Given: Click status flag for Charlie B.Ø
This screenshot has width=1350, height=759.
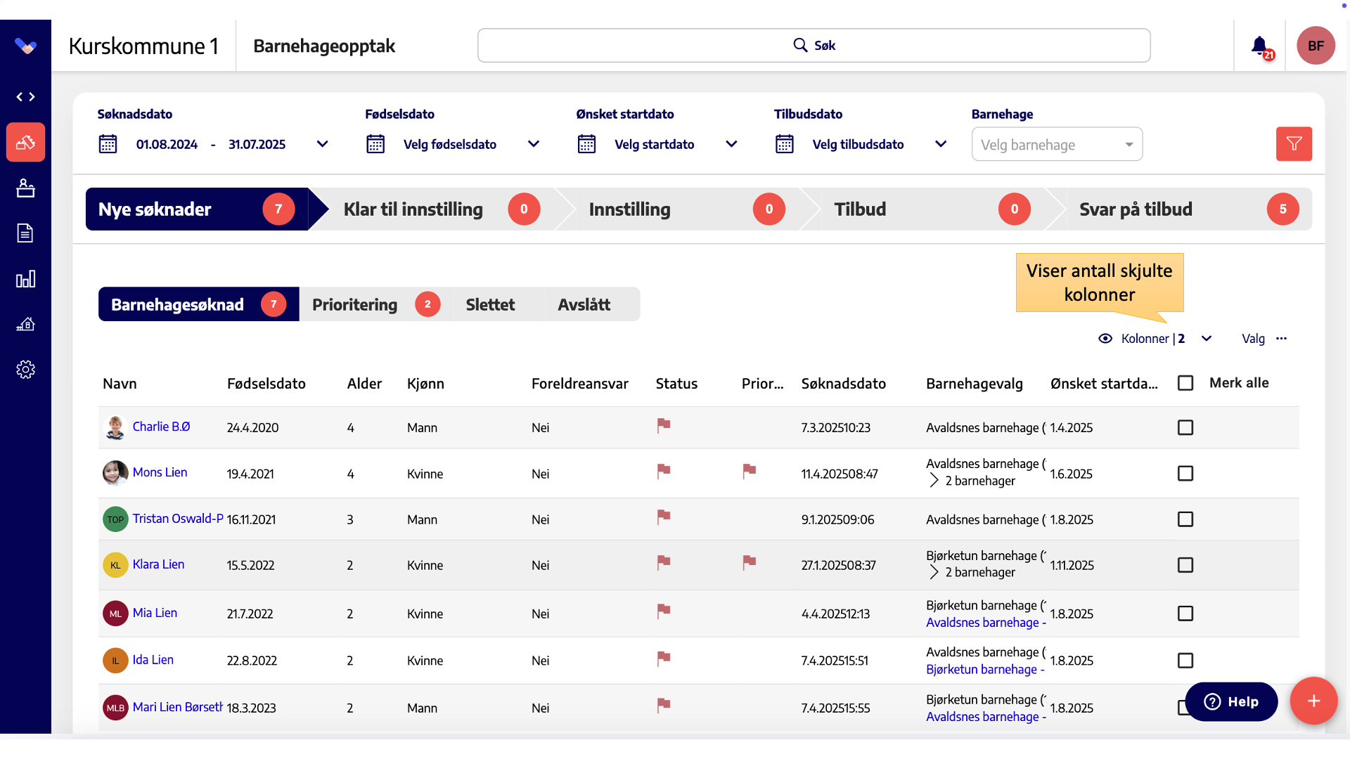Looking at the screenshot, I should pyautogui.click(x=663, y=426).
